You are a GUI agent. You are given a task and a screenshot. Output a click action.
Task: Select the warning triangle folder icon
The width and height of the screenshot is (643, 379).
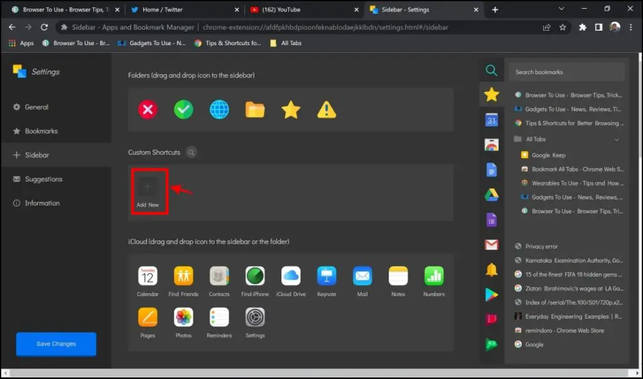click(327, 109)
